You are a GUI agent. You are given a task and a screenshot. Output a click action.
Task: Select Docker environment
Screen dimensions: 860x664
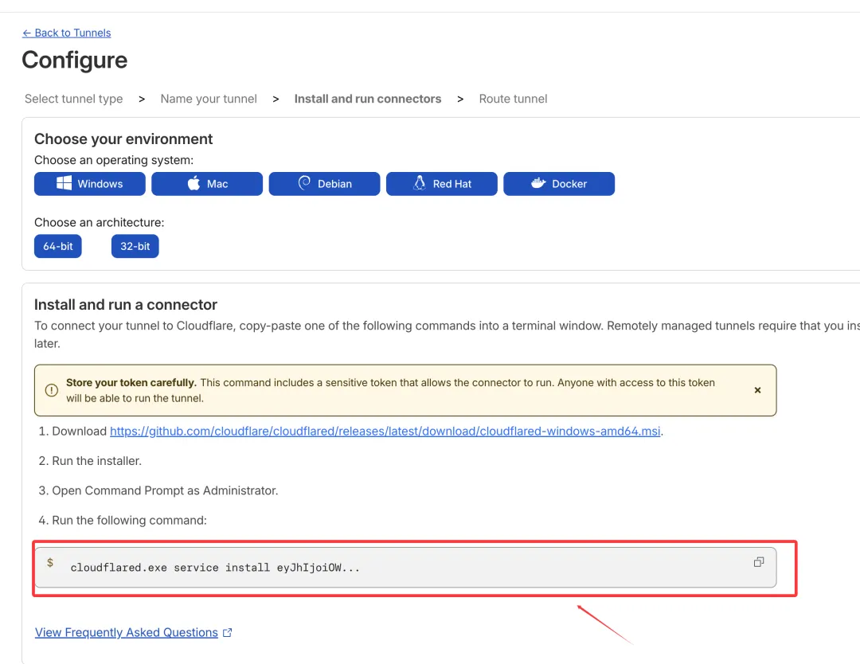(559, 184)
